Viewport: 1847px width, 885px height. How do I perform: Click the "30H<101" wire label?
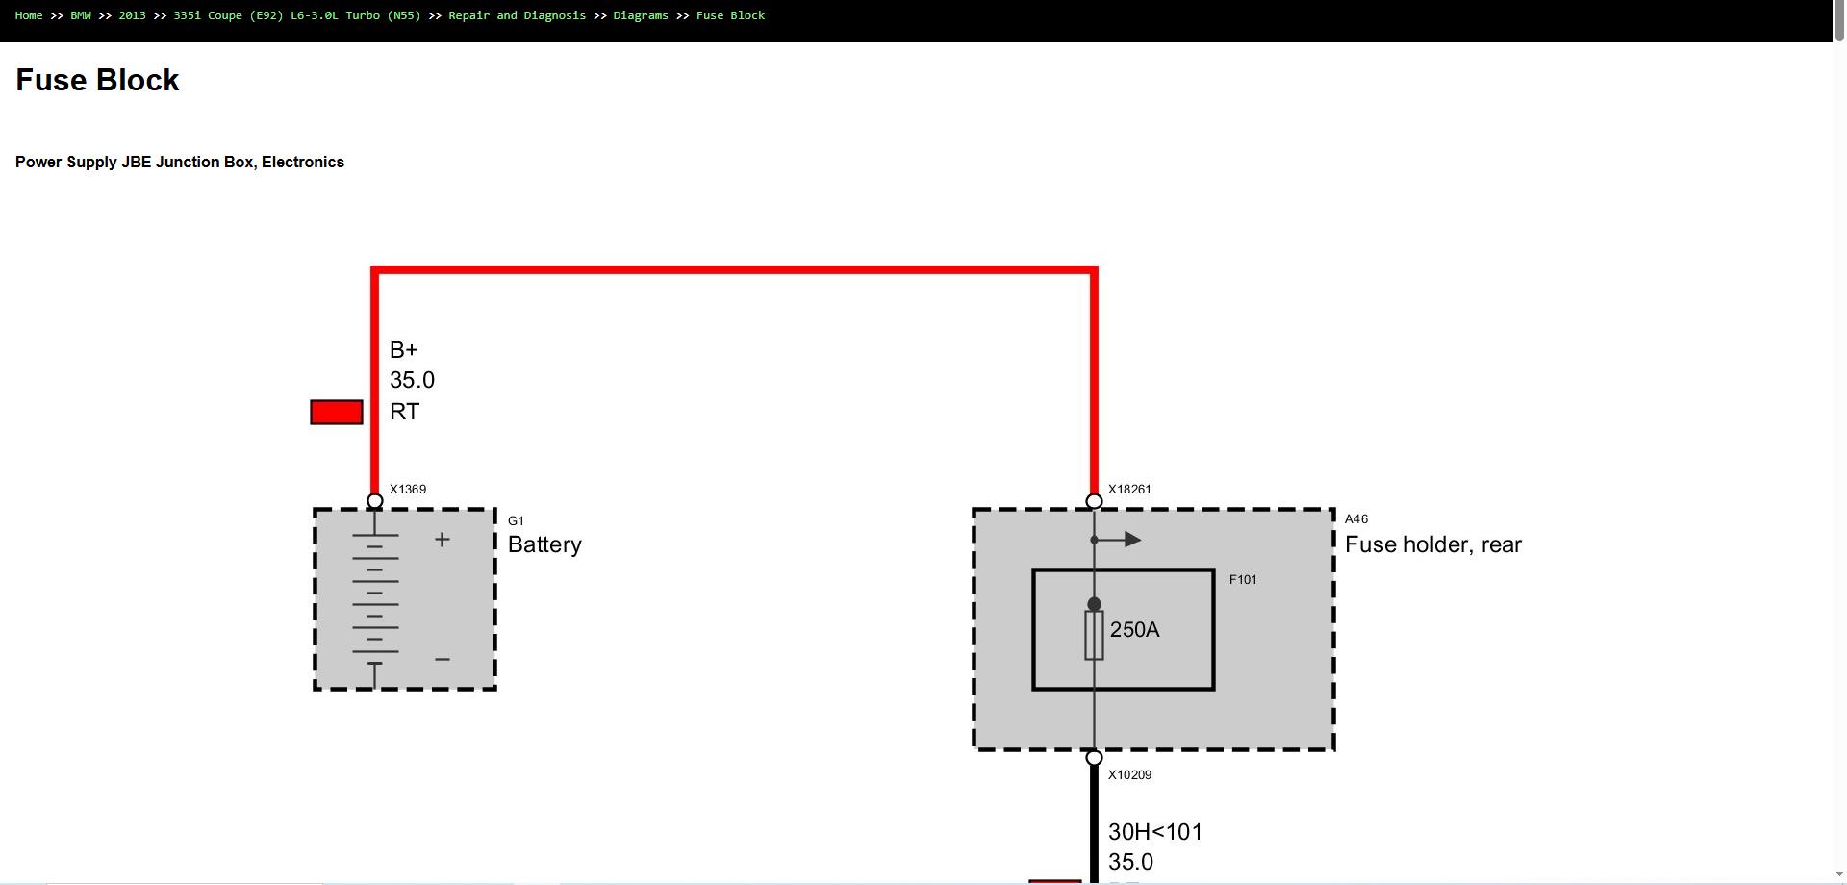tap(1155, 832)
